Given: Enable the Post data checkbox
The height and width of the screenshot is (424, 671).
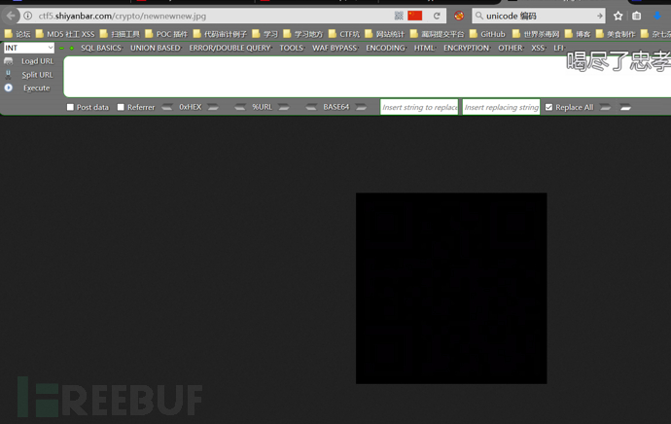Looking at the screenshot, I should point(70,107).
